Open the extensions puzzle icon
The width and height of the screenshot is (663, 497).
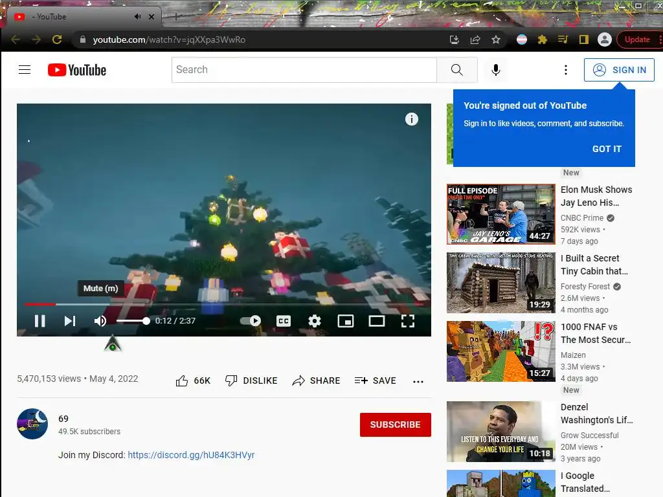click(x=542, y=39)
